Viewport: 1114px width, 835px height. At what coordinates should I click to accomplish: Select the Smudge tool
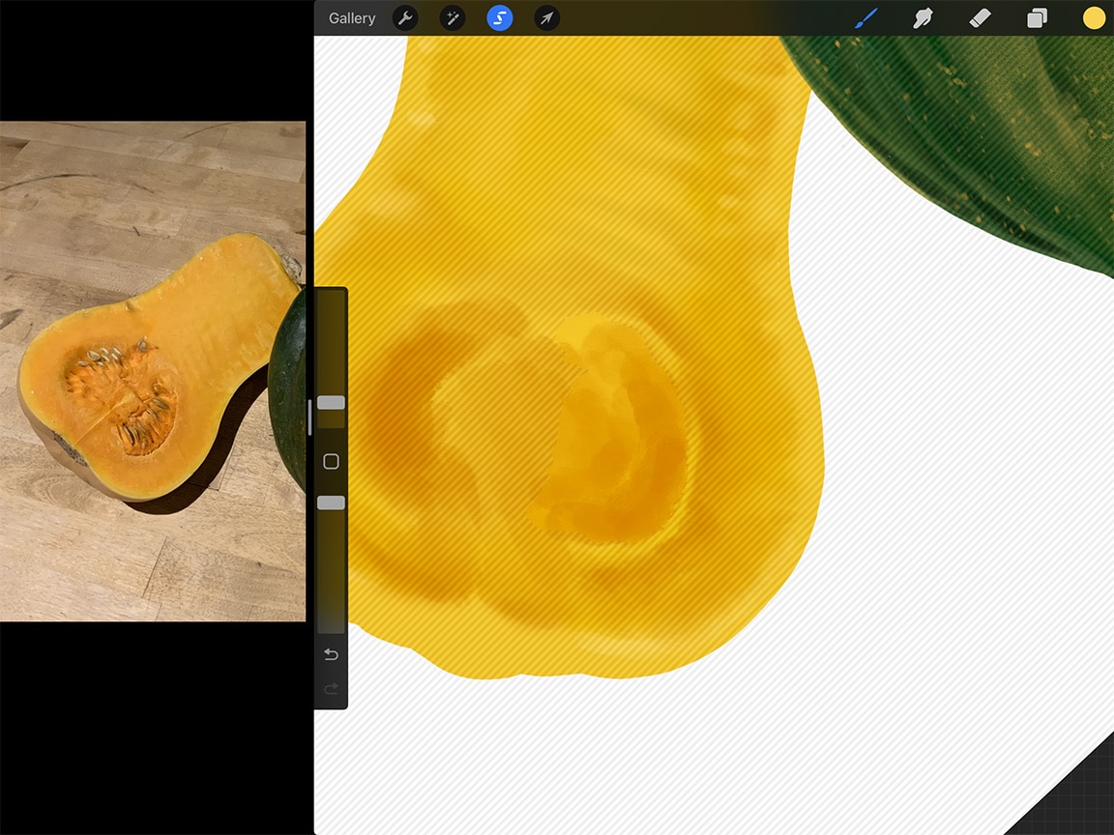coord(922,17)
